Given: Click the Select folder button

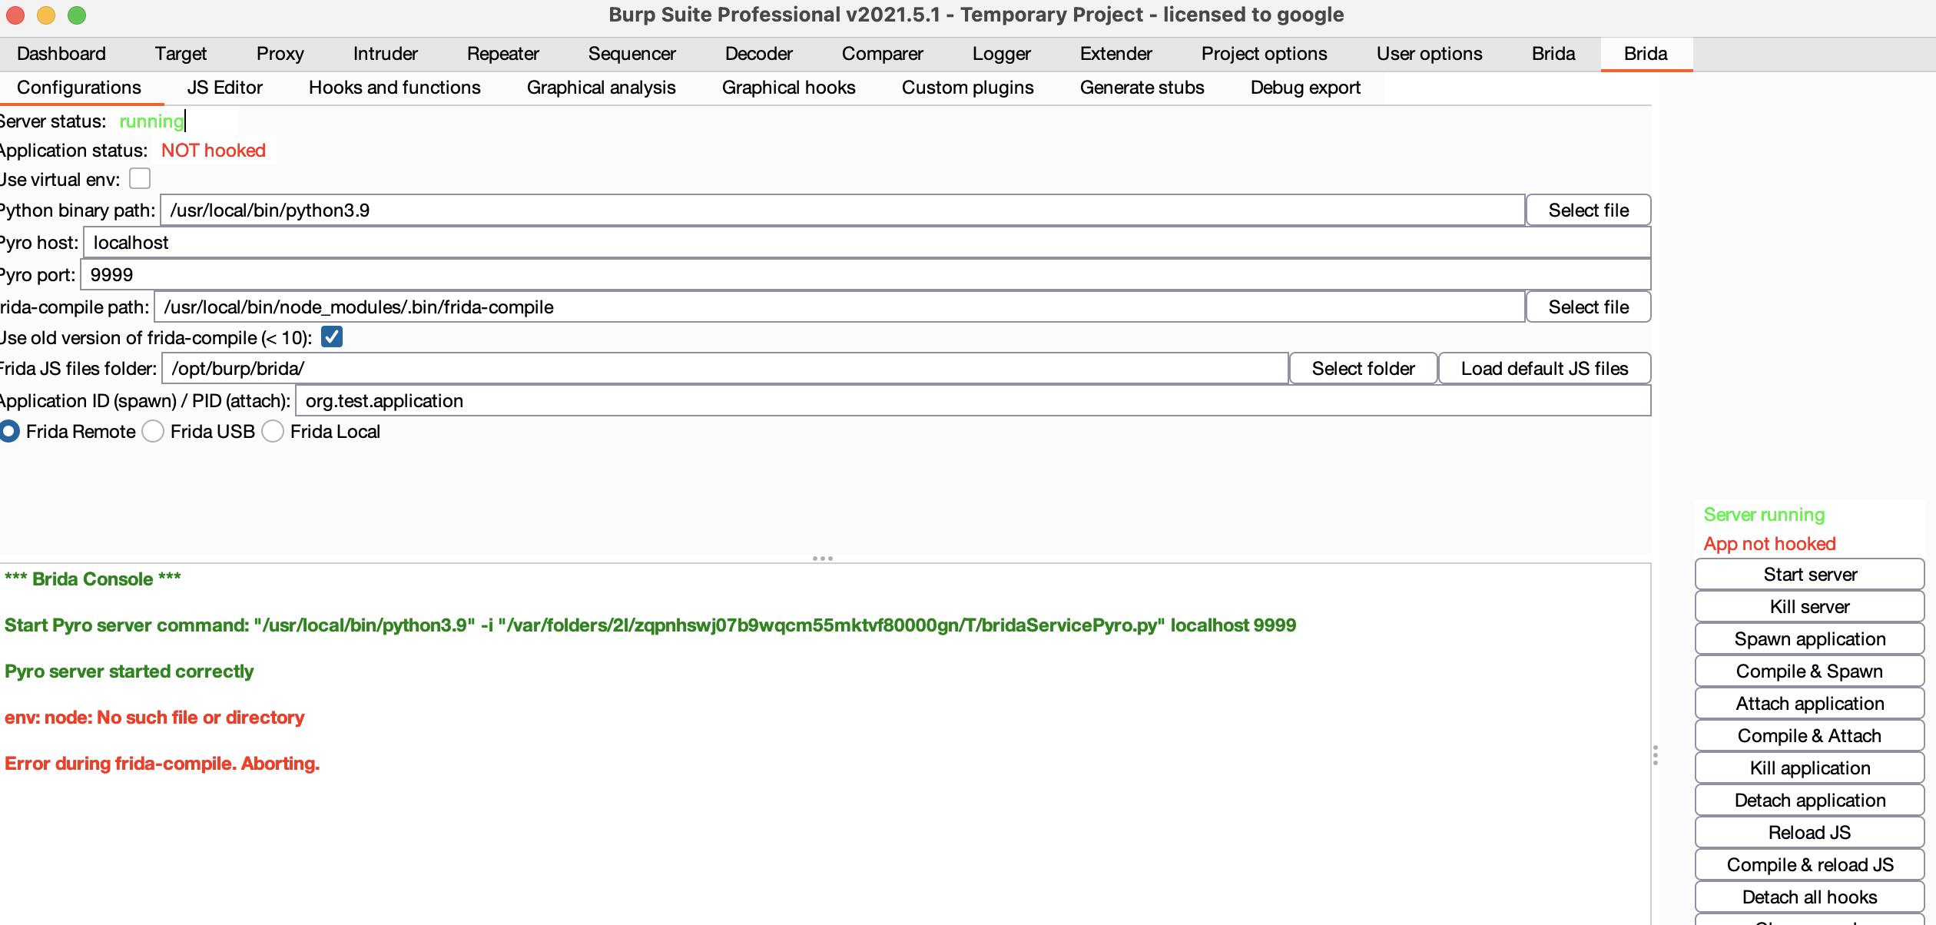Looking at the screenshot, I should (x=1363, y=369).
